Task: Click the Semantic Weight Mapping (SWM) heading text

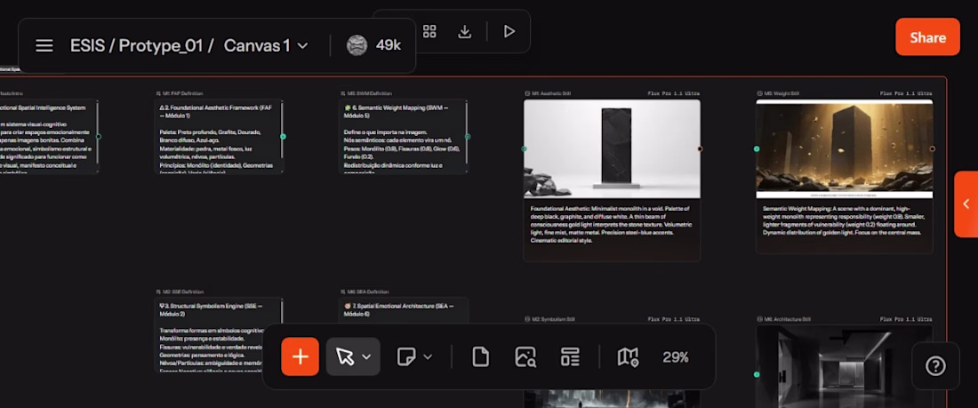Action: click(396, 112)
